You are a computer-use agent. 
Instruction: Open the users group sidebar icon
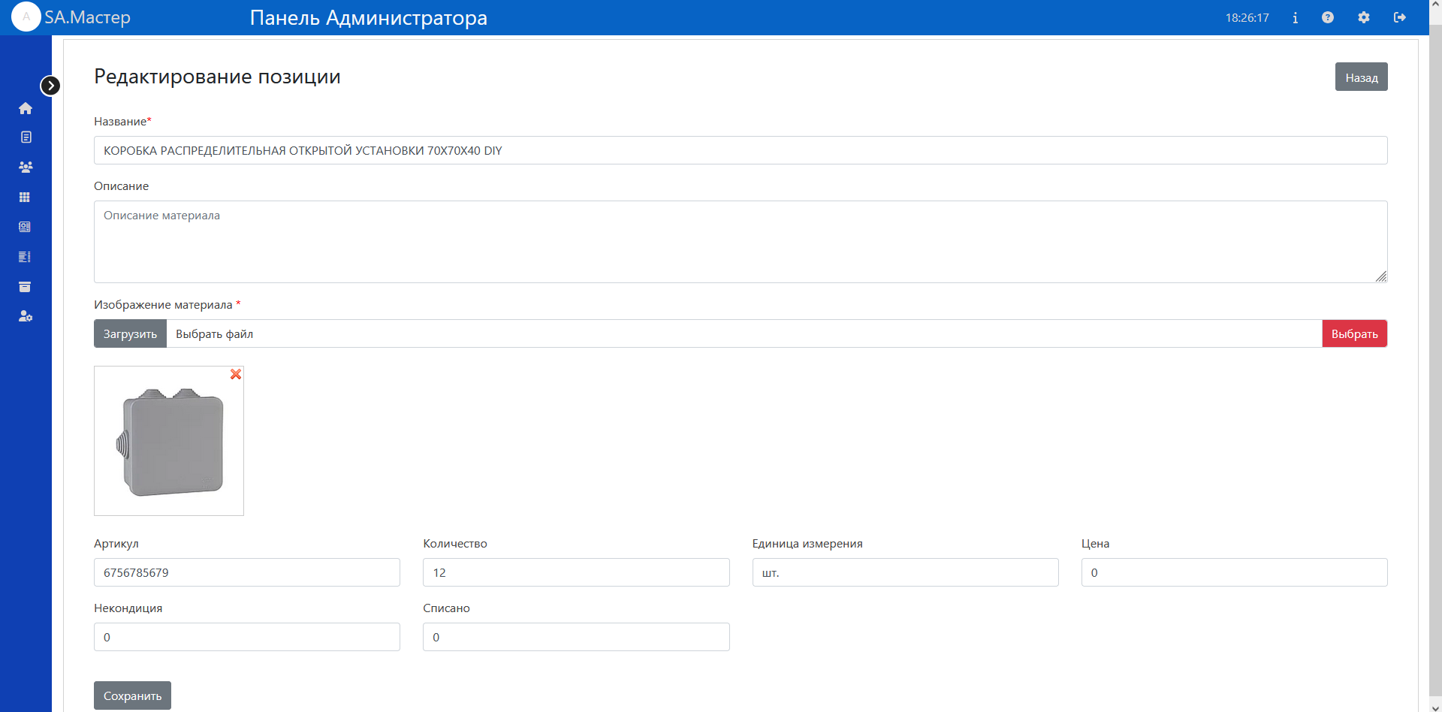click(26, 167)
